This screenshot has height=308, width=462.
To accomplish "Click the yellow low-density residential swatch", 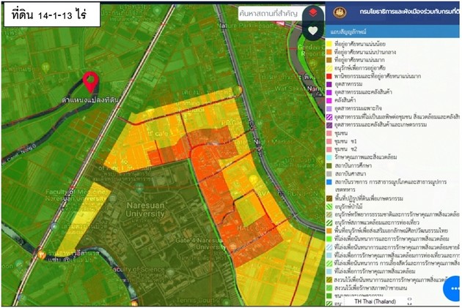I will (329, 44).
